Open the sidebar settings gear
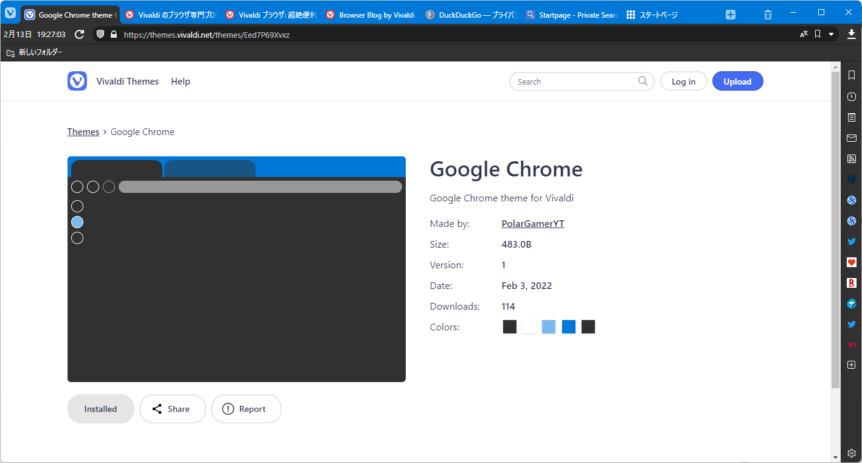The width and height of the screenshot is (862, 463). (852, 453)
